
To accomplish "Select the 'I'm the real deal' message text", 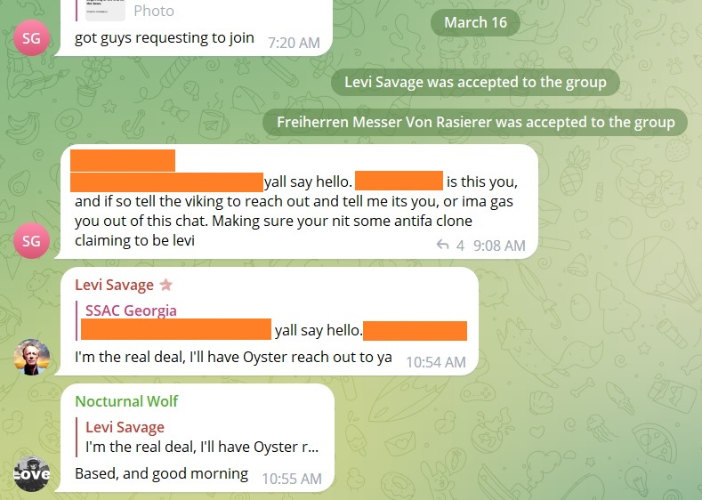I will pyautogui.click(x=233, y=357).
